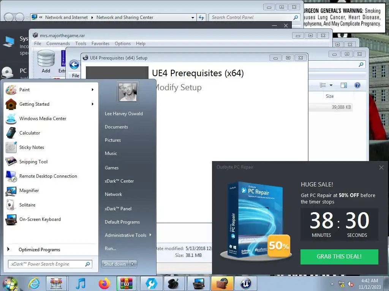The width and height of the screenshot is (389, 291).
Task: Open Solitaire game
Action: (x=50, y=205)
